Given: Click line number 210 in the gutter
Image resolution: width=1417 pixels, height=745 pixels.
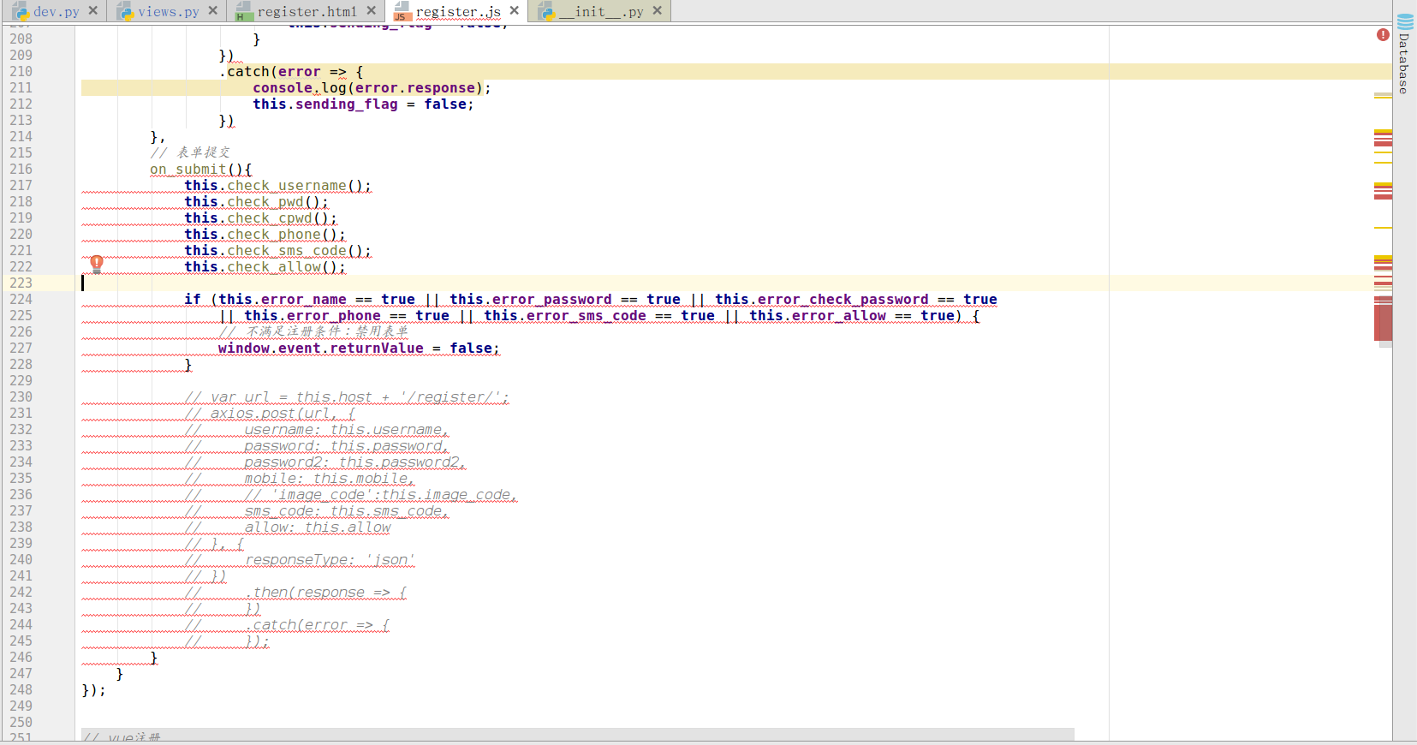Looking at the screenshot, I should click(x=21, y=72).
